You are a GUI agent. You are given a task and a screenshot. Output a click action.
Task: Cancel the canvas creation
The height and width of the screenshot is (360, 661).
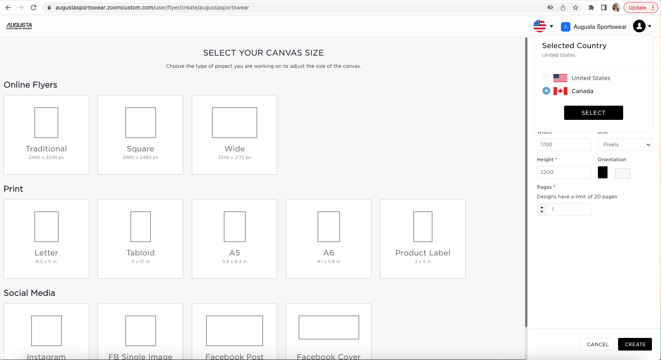click(x=597, y=344)
